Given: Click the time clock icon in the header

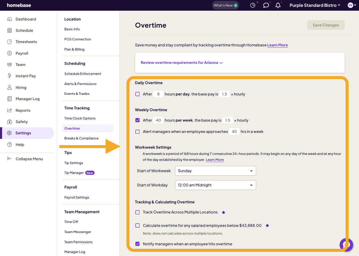Looking at the screenshot, I should 253,5.
